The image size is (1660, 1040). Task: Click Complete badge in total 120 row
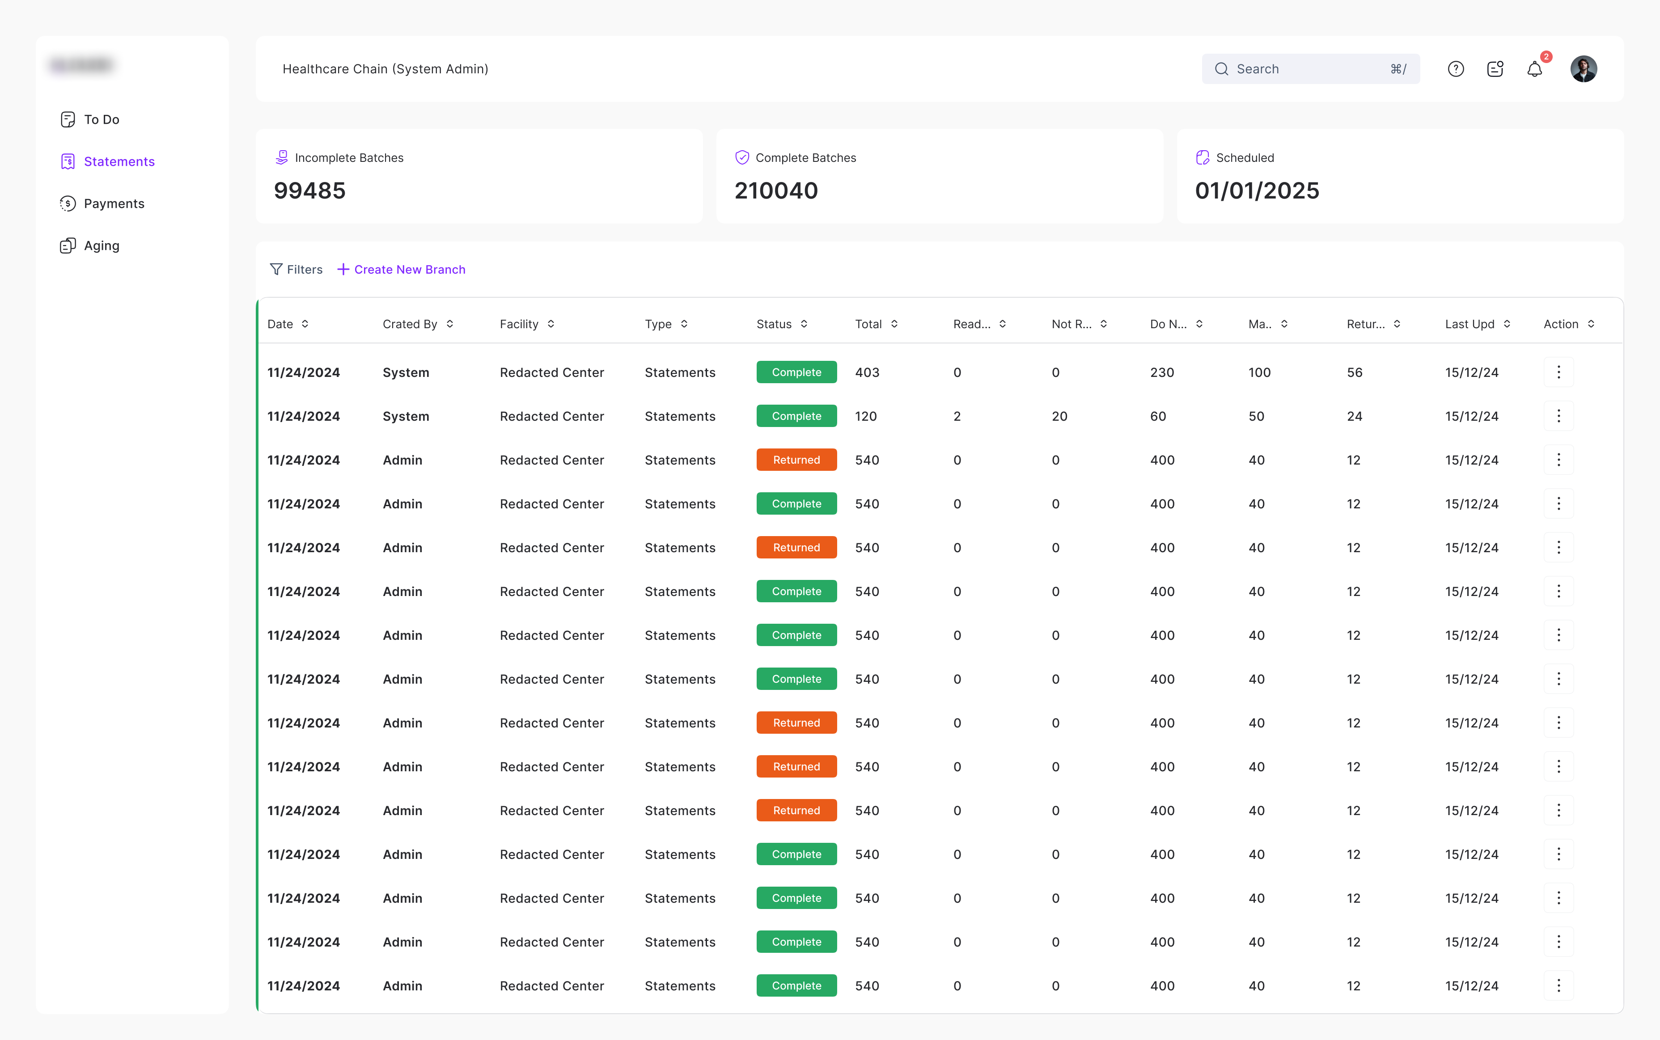(796, 416)
